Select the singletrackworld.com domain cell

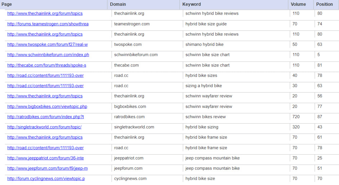click(134, 127)
